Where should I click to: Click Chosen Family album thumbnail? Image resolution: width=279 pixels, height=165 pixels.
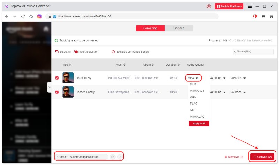[68, 92]
